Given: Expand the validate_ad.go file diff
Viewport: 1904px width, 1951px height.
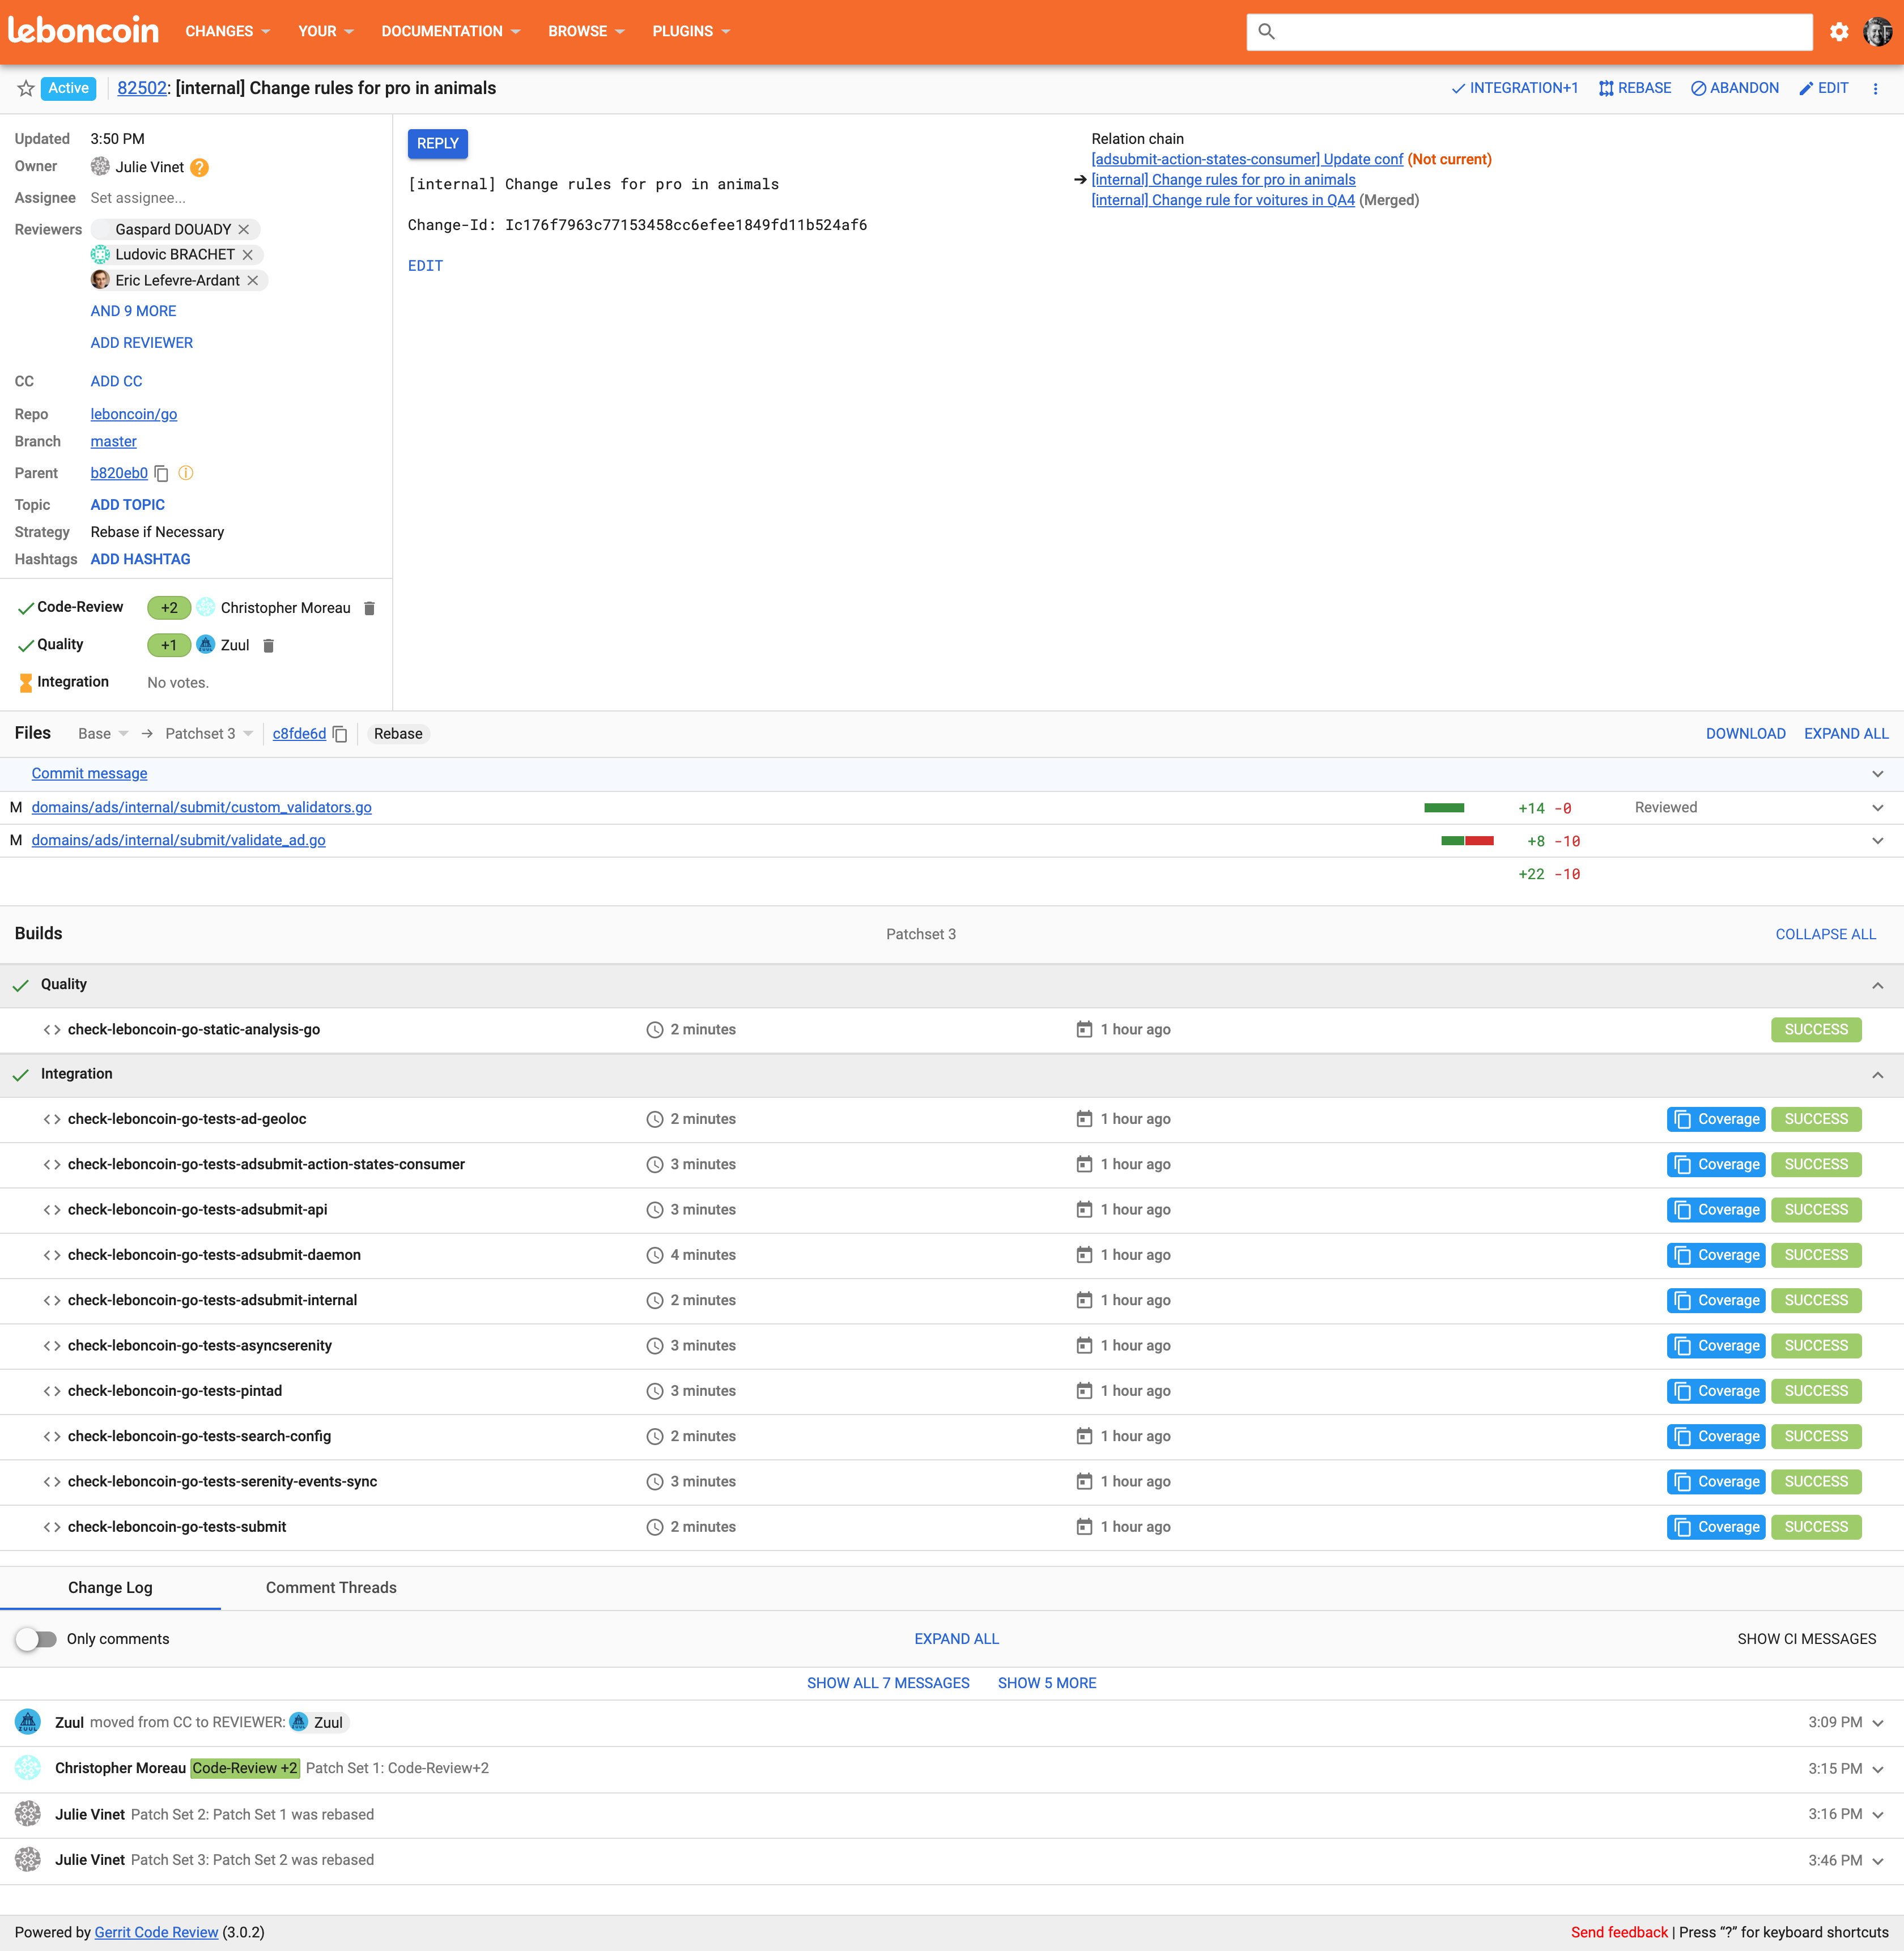Looking at the screenshot, I should coord(1877,841).
